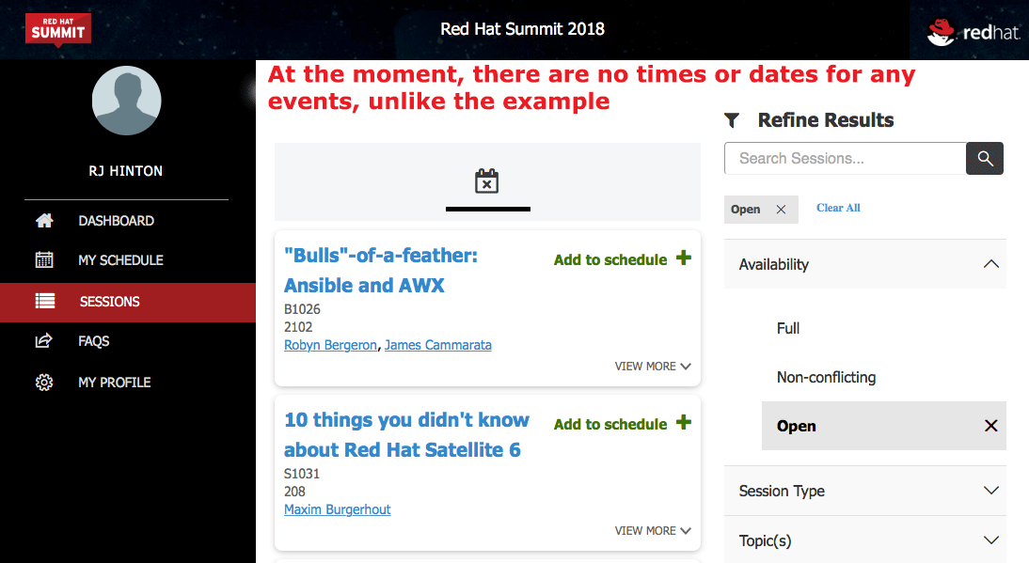Click the Clear All link
Viewport: 1029px width, 563px height.
(838, 208)
